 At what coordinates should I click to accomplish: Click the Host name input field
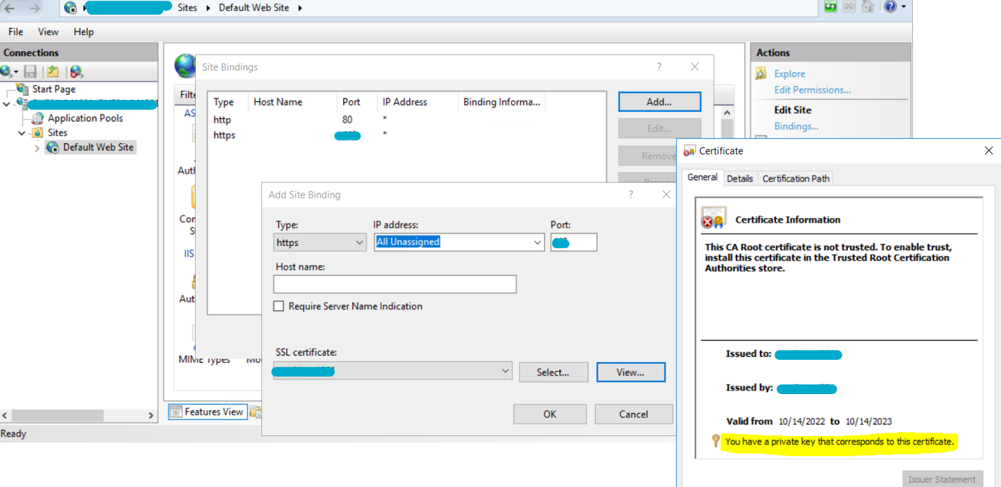[394, 284]
